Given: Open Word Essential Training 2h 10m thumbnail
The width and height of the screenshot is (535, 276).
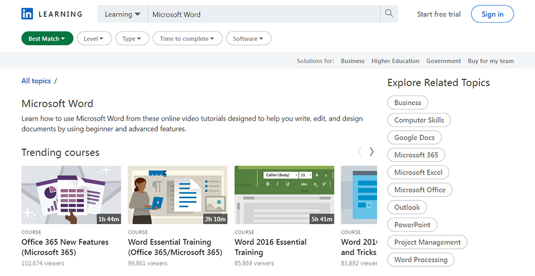Looking at the screenshot, I should pos(177,195).
